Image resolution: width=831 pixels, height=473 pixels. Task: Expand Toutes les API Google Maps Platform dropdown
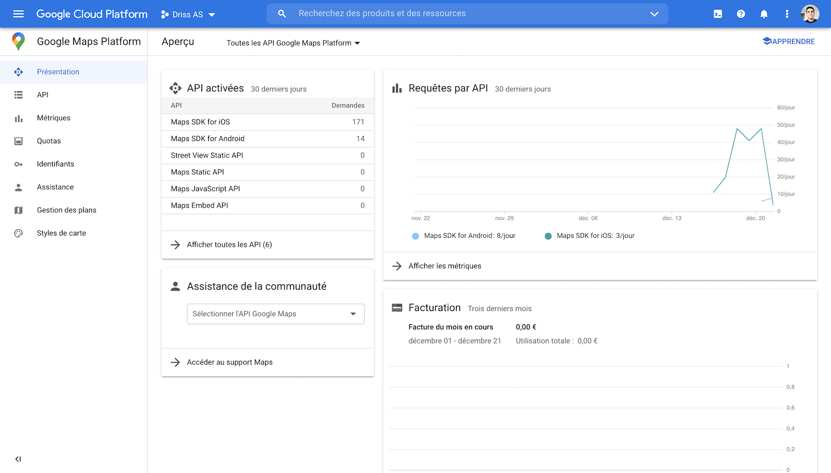[293, 42]
